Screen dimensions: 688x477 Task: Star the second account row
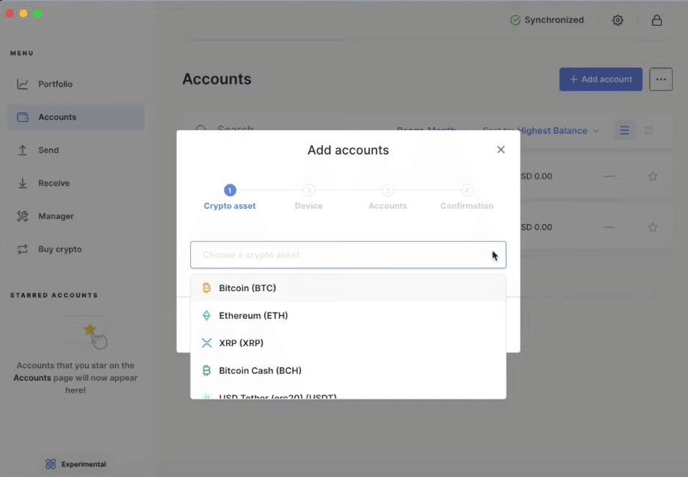[653, 227]
